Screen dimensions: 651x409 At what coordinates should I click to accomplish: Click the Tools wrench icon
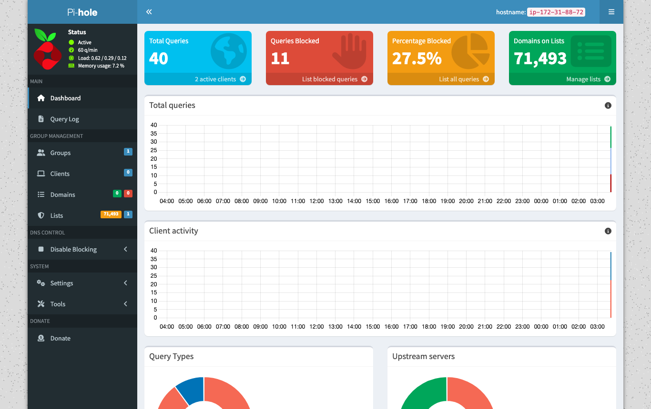coord(41,304)
